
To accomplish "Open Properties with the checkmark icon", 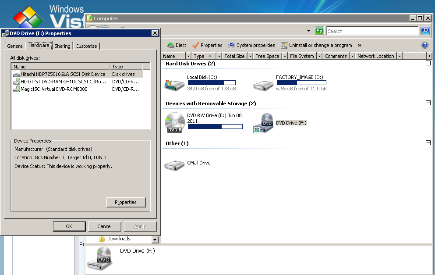I will pyautogui.click(x=196, y=45).
